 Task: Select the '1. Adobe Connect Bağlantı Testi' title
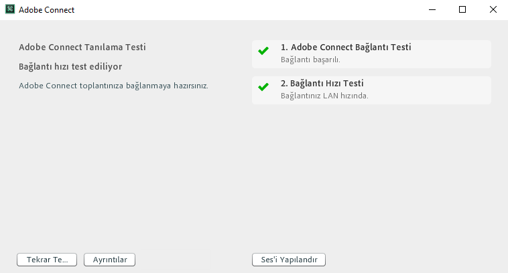(x=346, y=48)
